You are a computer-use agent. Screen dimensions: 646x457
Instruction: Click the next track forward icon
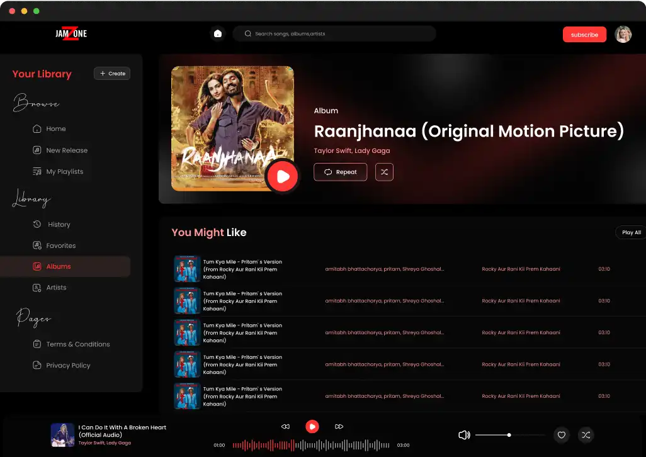tap(339, 427)
